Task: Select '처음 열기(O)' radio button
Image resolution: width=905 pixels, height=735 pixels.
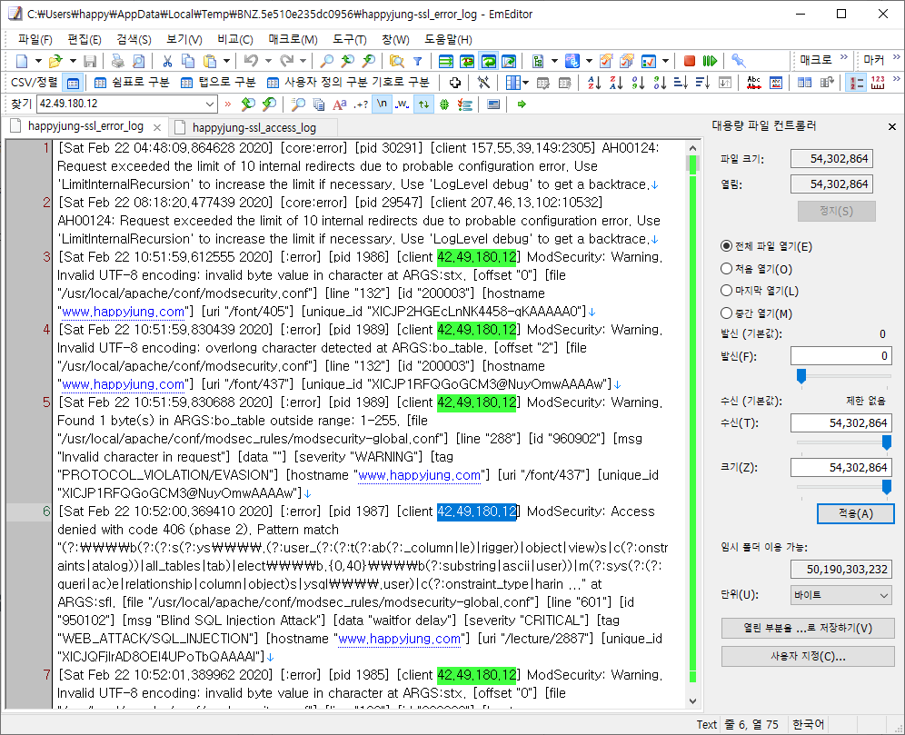Action: click(726, 269)
